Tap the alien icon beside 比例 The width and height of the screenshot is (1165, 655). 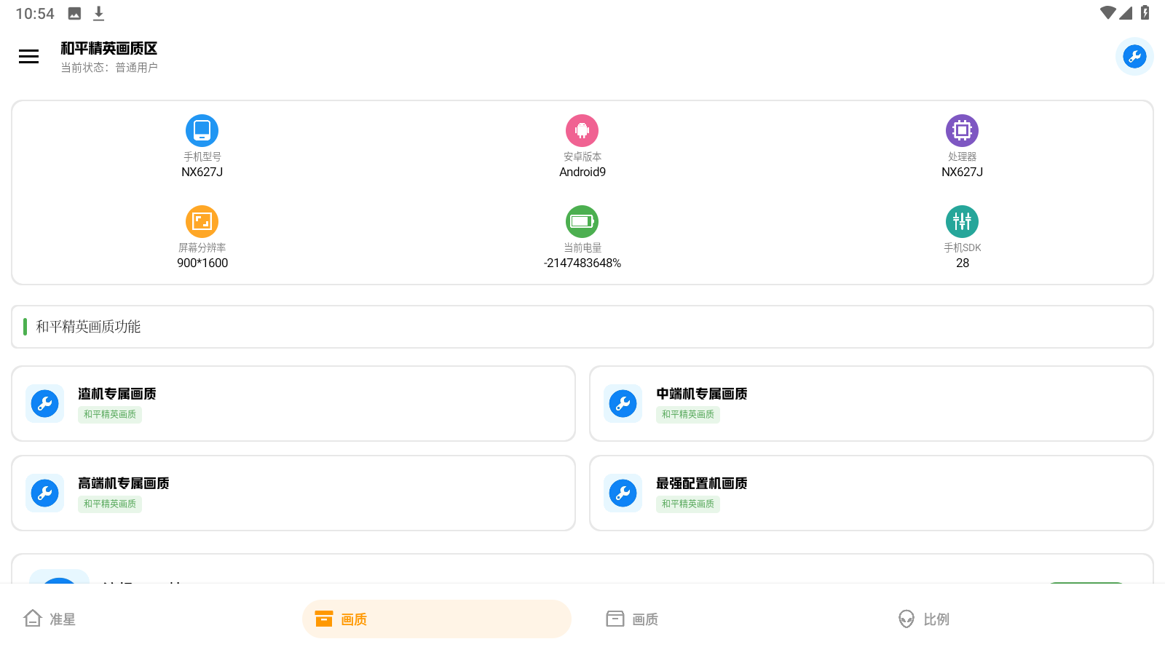[905, 619]
